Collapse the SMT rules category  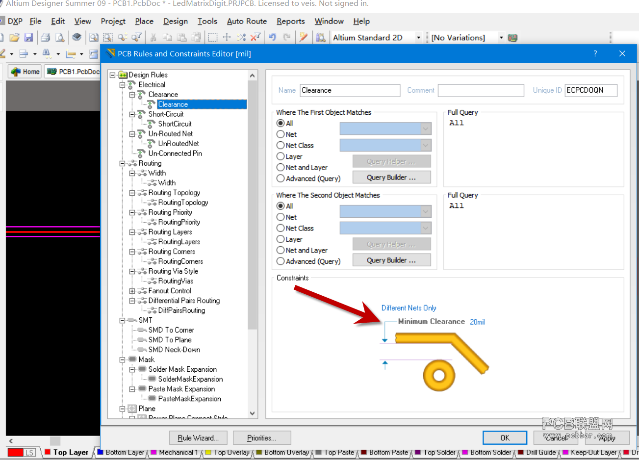click(x=123, y=320)
